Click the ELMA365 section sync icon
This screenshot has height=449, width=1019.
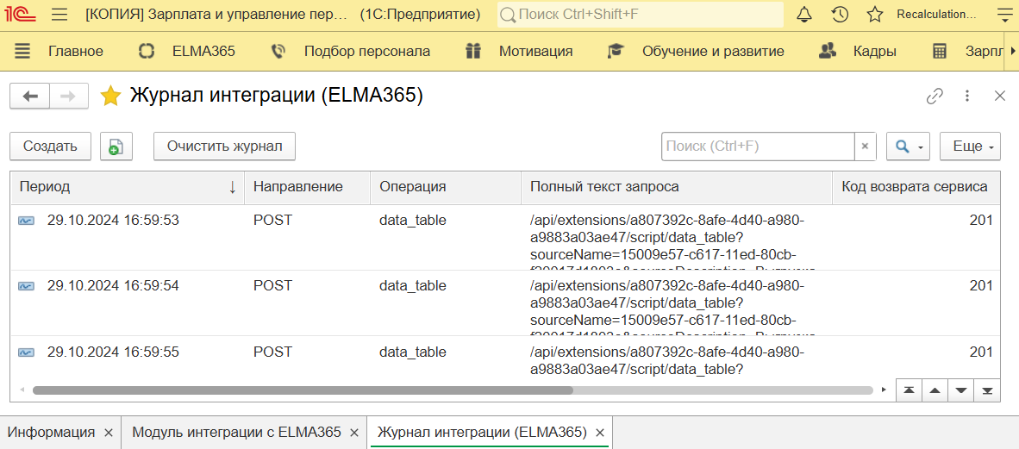click(x=147, y=52)
